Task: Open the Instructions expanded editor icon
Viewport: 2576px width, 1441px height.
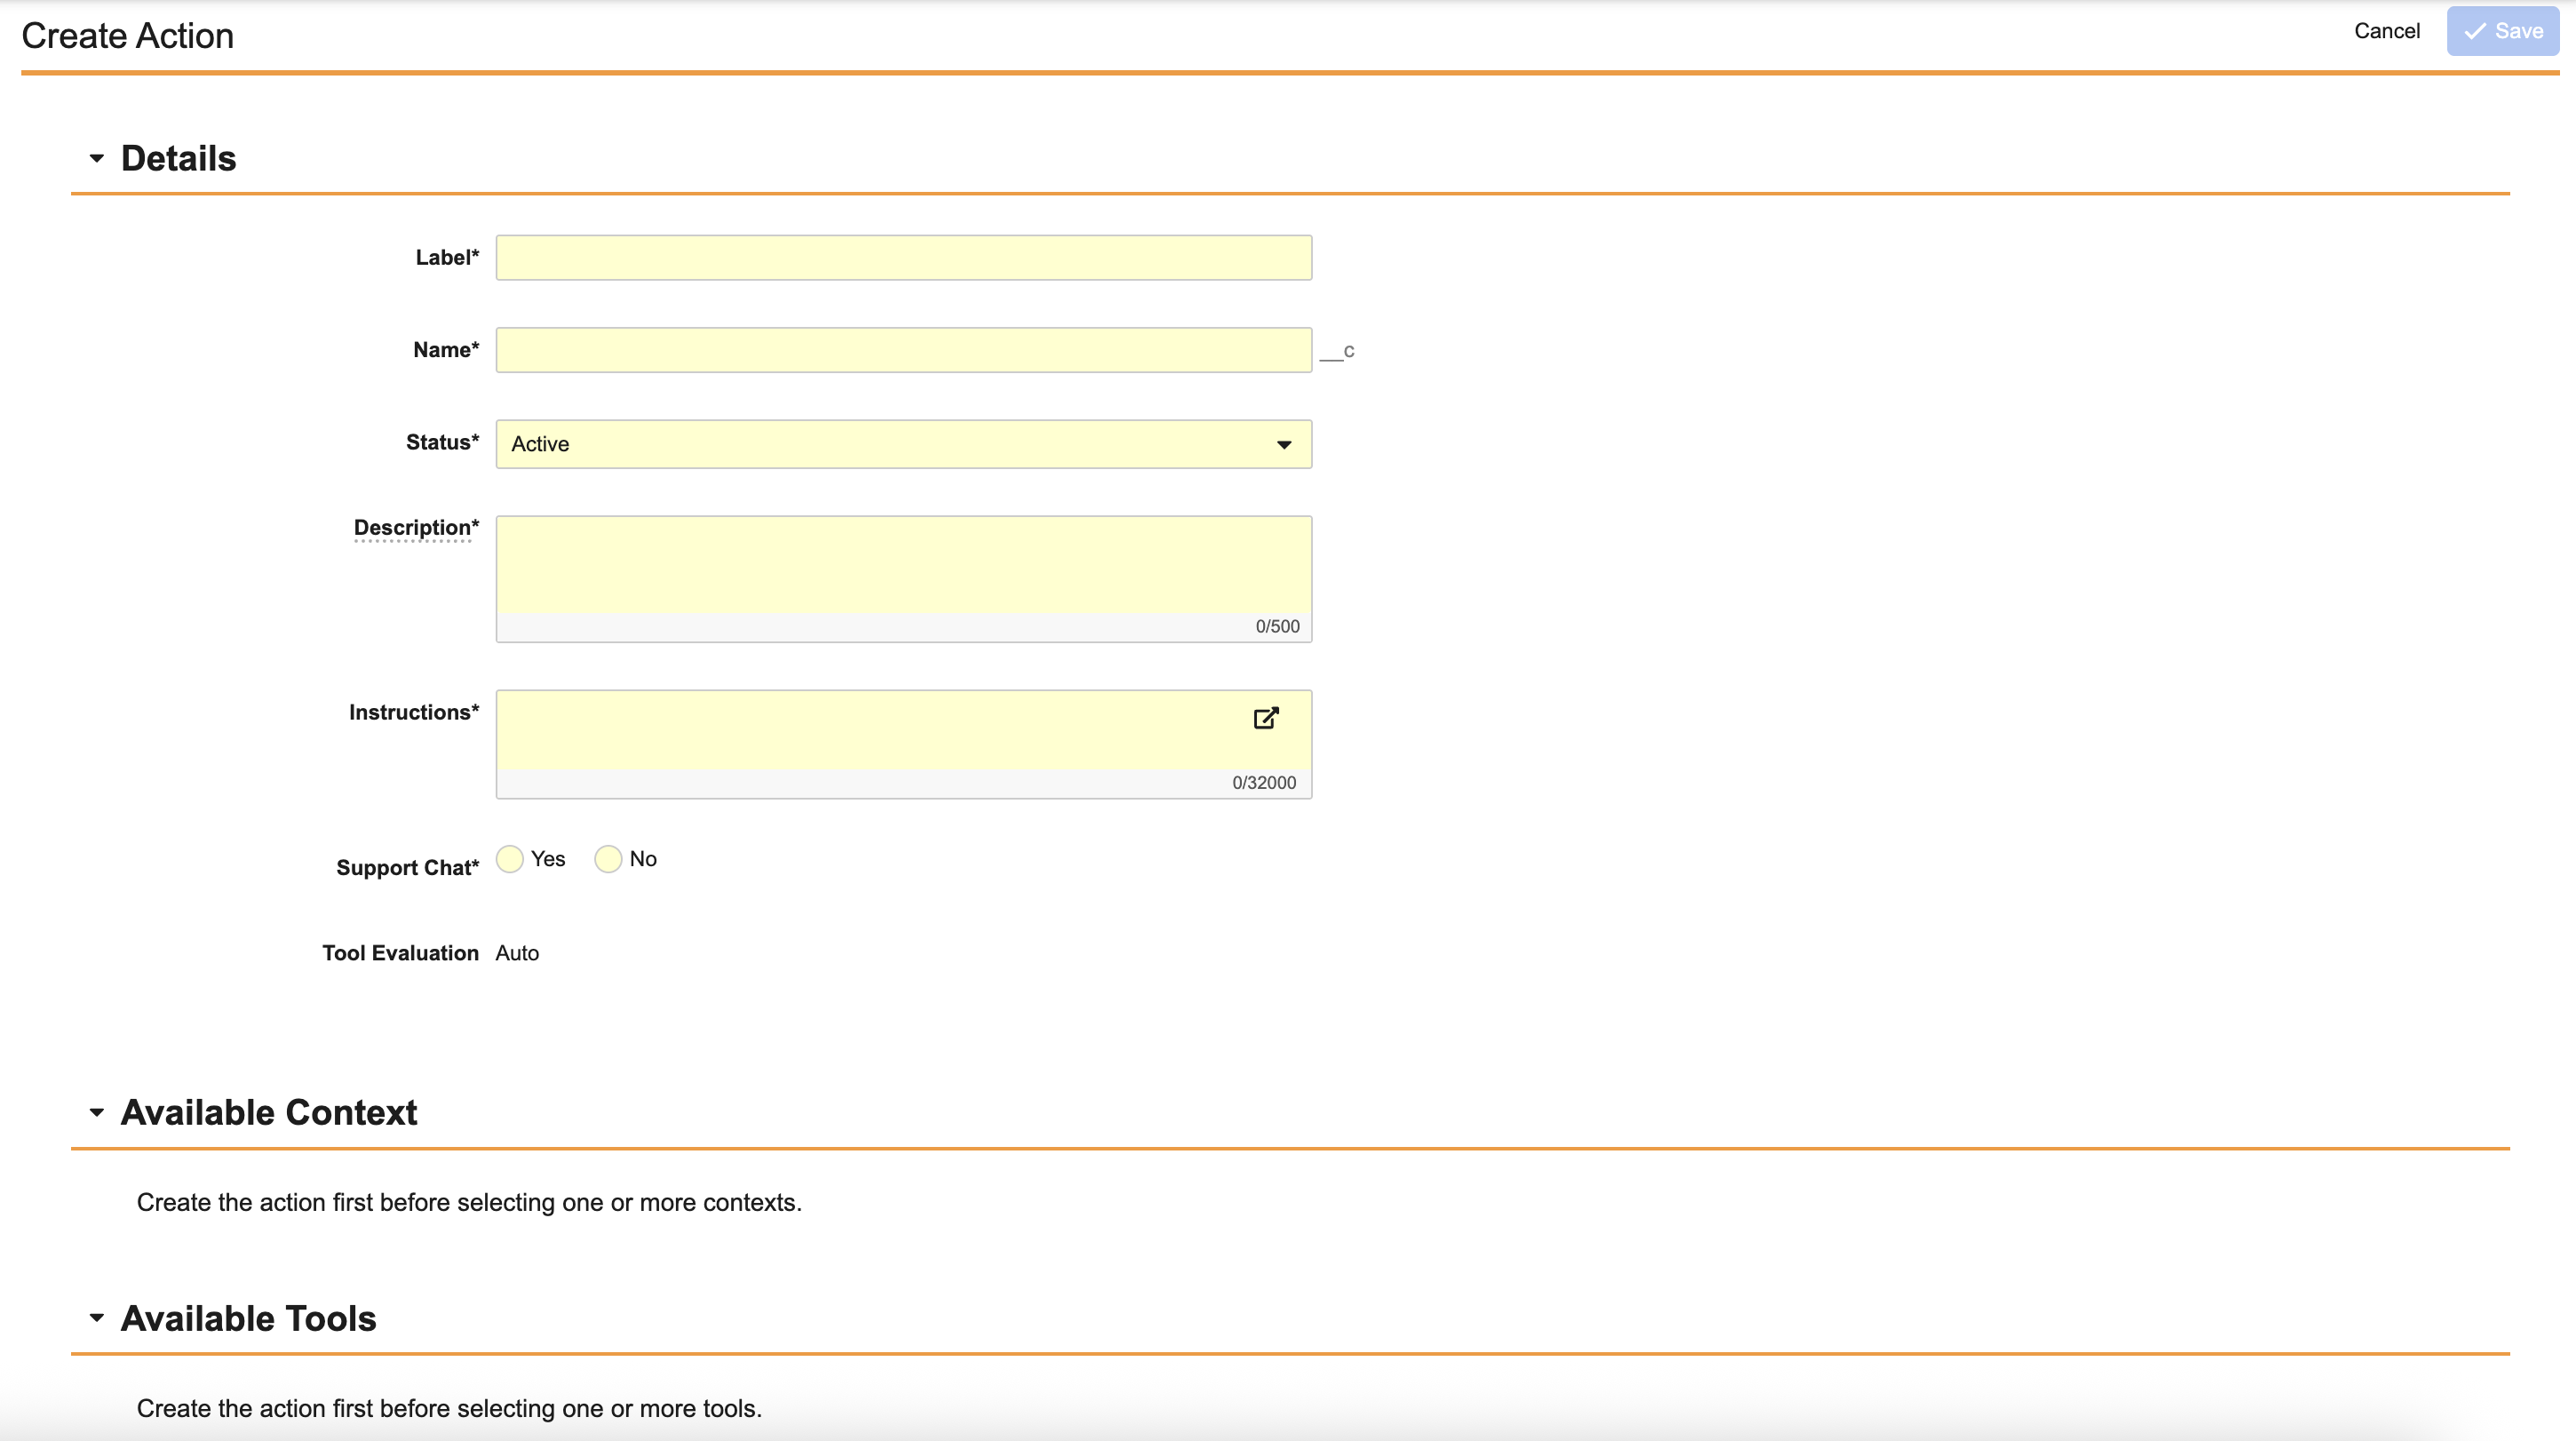Action: click(1265, 718)
